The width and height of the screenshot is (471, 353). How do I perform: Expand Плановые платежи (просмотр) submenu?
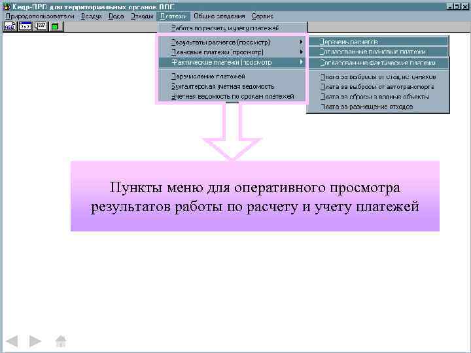pos(232,52)
